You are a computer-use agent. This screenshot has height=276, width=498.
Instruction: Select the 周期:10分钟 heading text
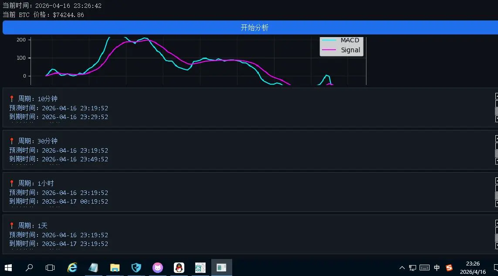click(x=38, y=99)
